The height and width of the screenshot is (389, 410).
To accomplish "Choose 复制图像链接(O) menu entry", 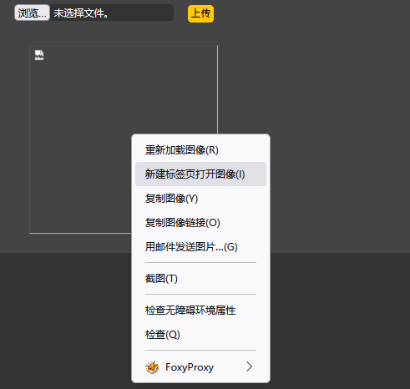I will click(200, 223).
